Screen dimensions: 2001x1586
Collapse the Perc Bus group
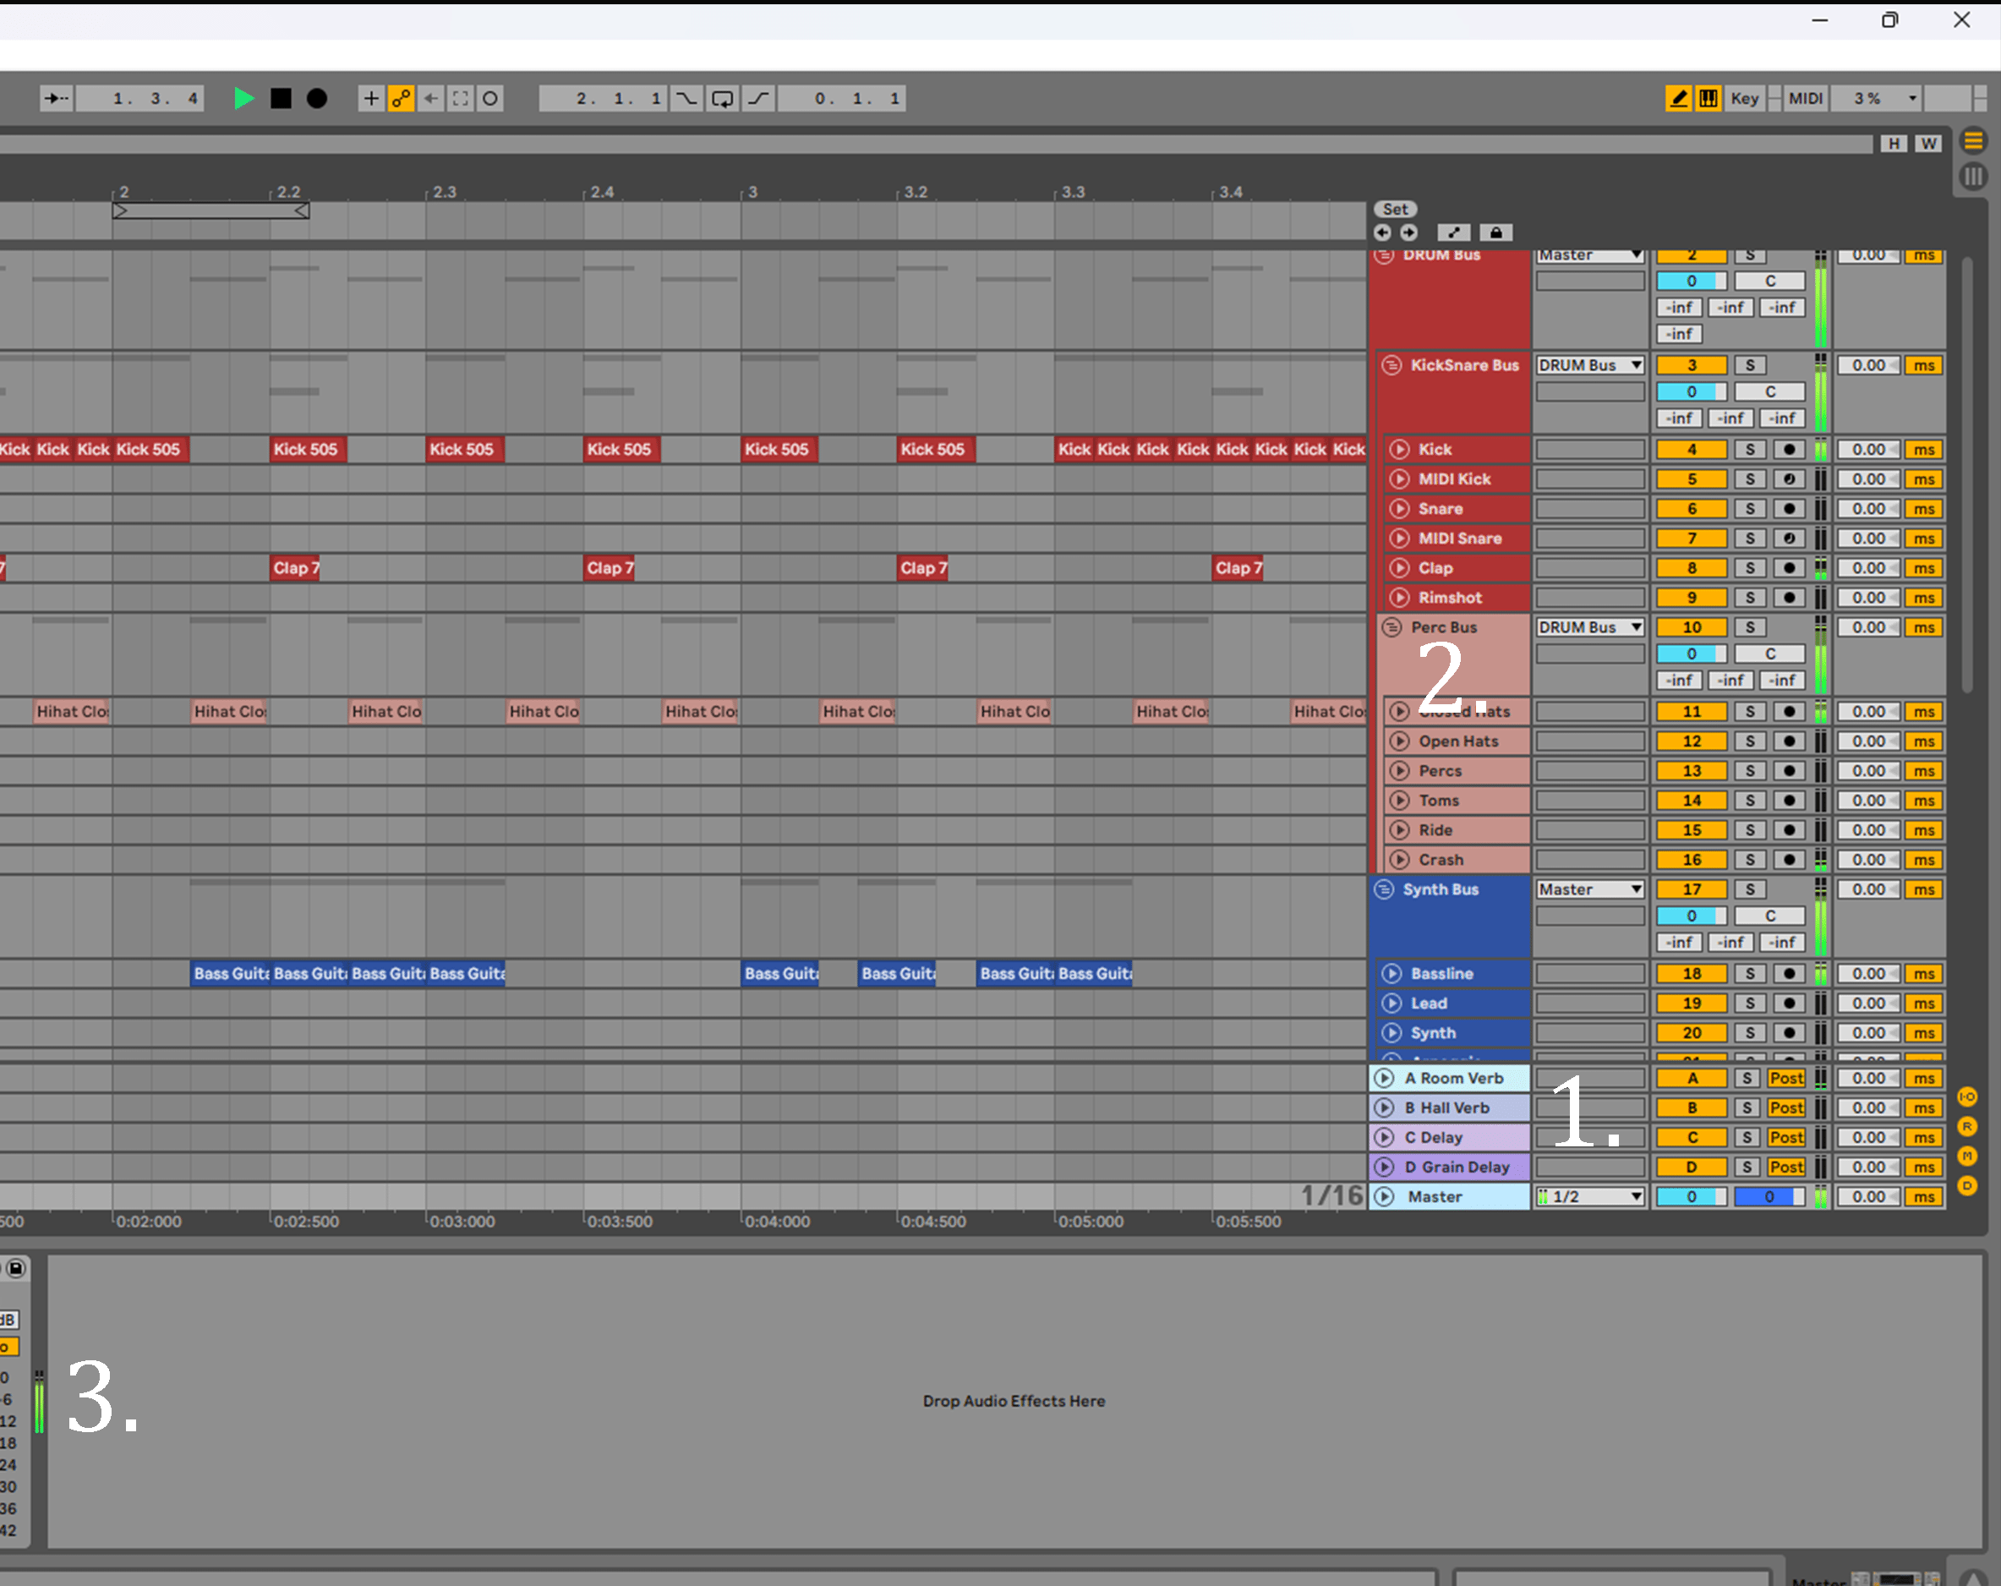click(x=1391, y=627)
